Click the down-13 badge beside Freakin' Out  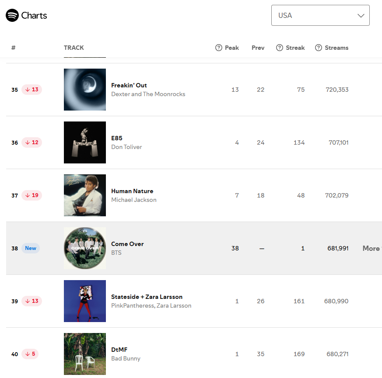click(x=32, y=90)
